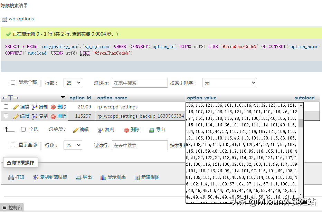Click bulk 删除 button for selected rows
322x212 pixels.
point(135,129)
